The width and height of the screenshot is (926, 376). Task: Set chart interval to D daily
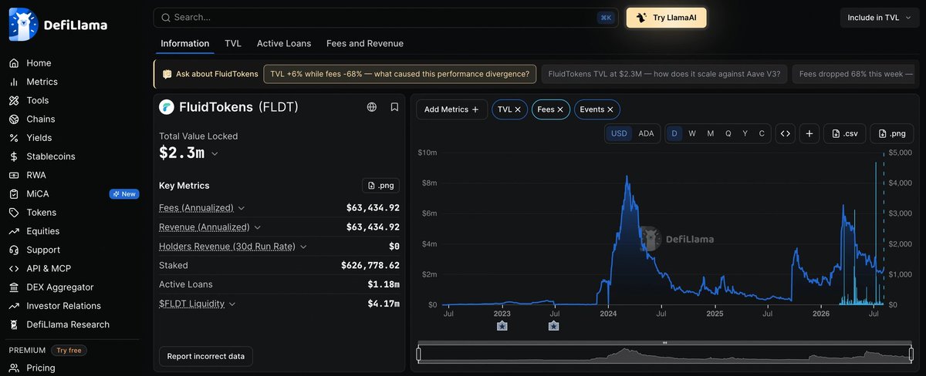point(674,133)
